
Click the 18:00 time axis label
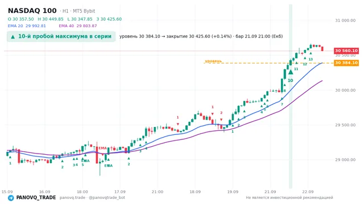pyautogui.click(x=82, y=192)
